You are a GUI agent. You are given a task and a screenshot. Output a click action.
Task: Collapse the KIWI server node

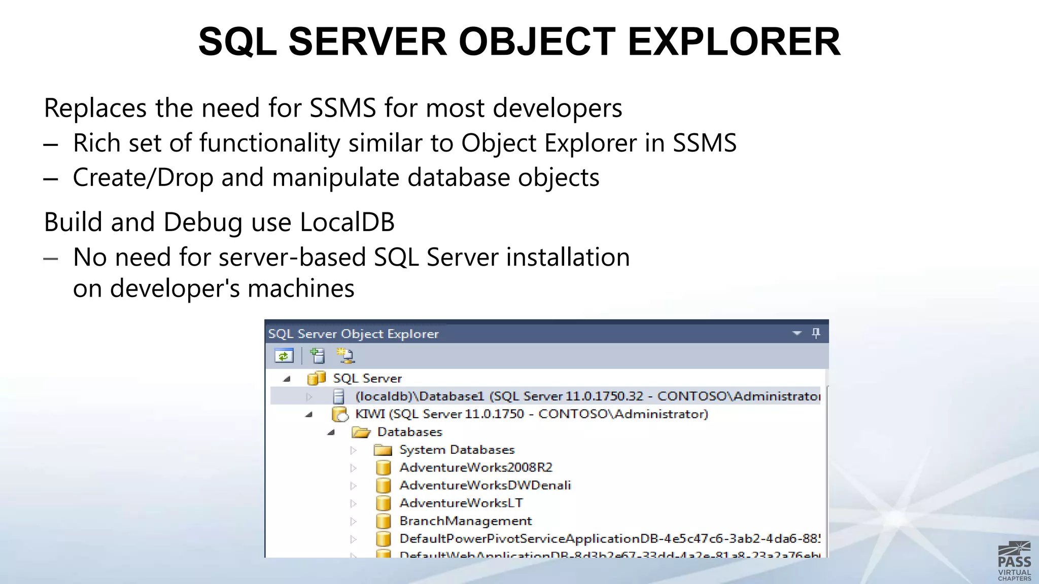[x=309, y=414]
